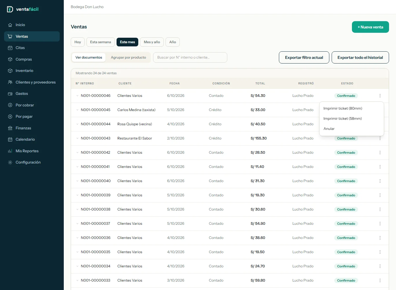Click the Inventario cube icon
The height and width of the screenshot is (290, 396).
coord(10,71)
